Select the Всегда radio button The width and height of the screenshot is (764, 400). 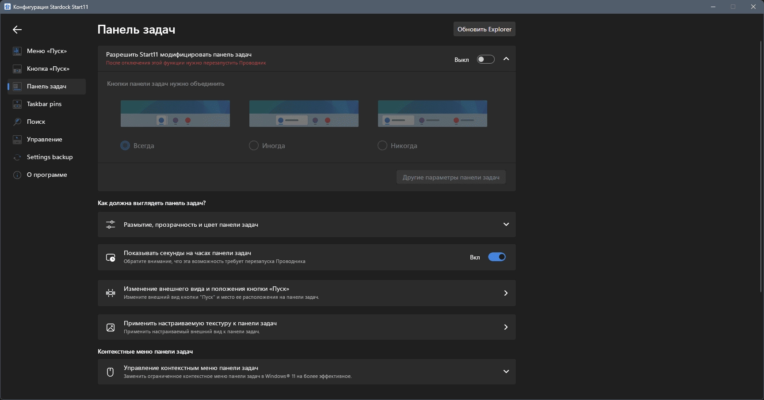pos(125,145)
